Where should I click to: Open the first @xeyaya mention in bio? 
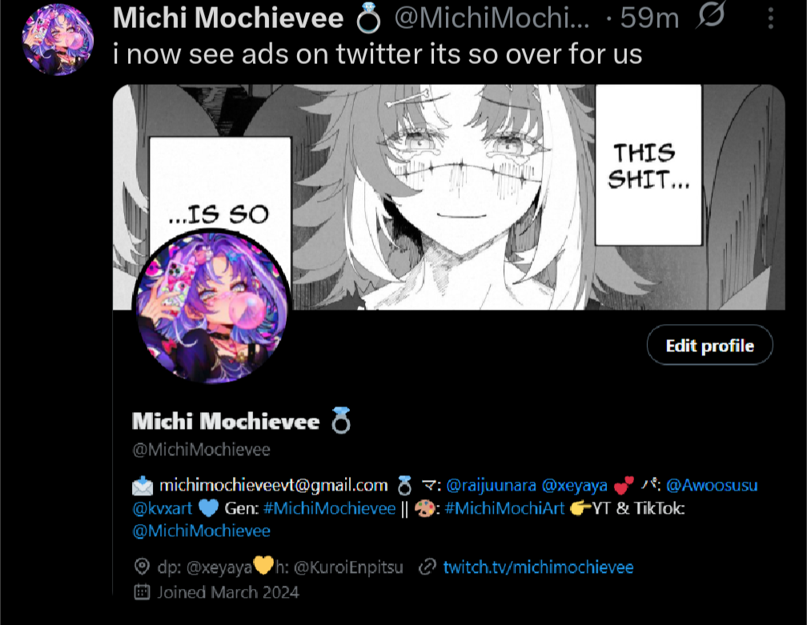click(x=574, y=485)
